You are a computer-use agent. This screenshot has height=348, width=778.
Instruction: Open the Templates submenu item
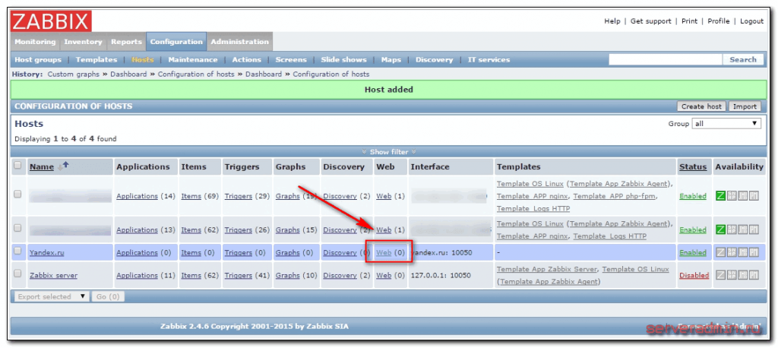[96, 59]
